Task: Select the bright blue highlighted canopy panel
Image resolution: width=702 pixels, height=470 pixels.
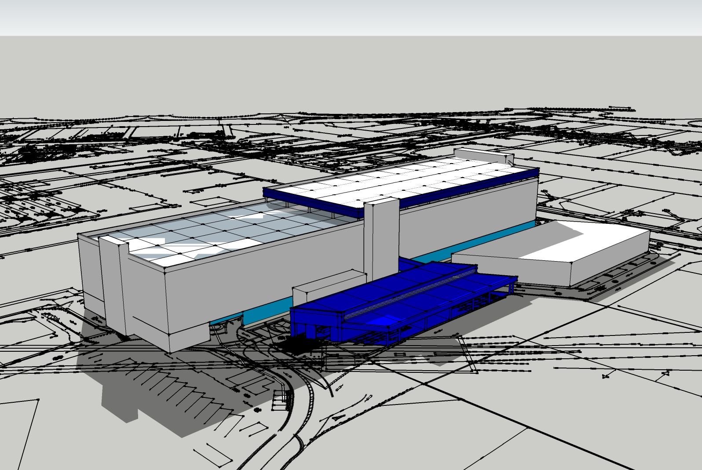Action: point(382,321)
